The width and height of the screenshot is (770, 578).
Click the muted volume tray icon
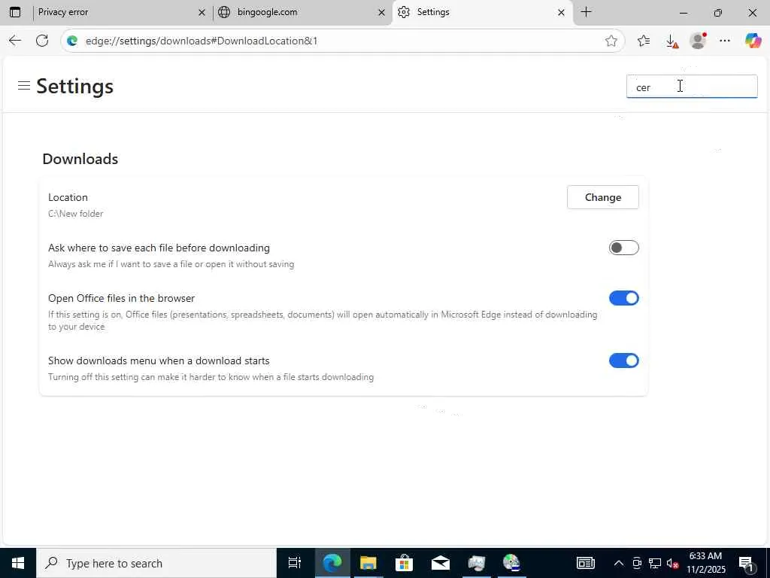673,564
